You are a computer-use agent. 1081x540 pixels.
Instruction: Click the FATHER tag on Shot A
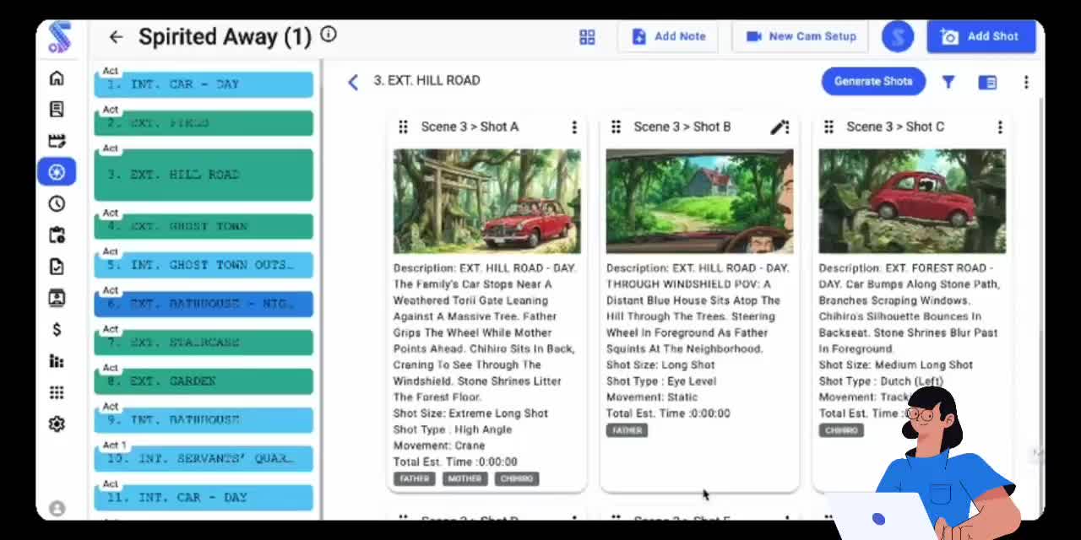tap(415, 478)
